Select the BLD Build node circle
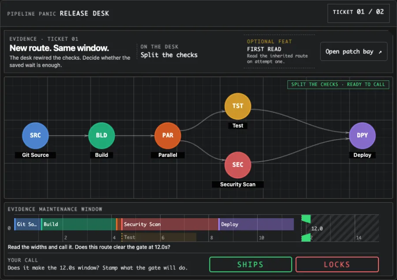 (x=101, y=136)
